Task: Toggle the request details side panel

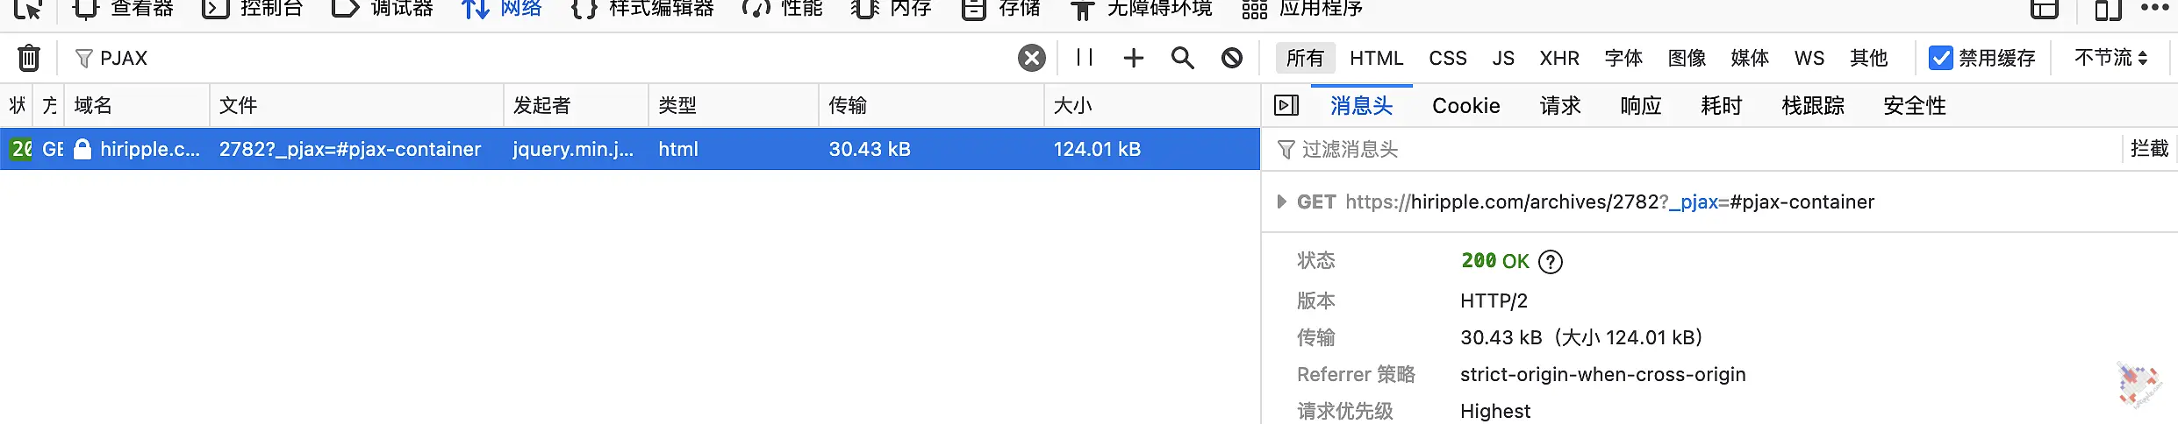Action: (1286, 105)
